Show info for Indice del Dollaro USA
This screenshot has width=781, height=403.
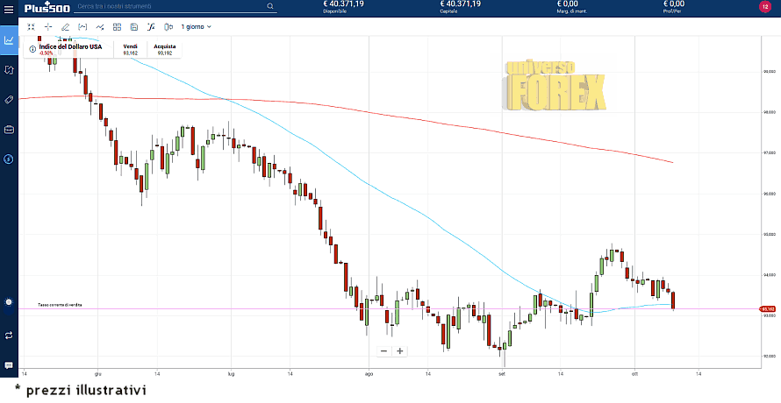pyautogui.click(x=32, y=49)
